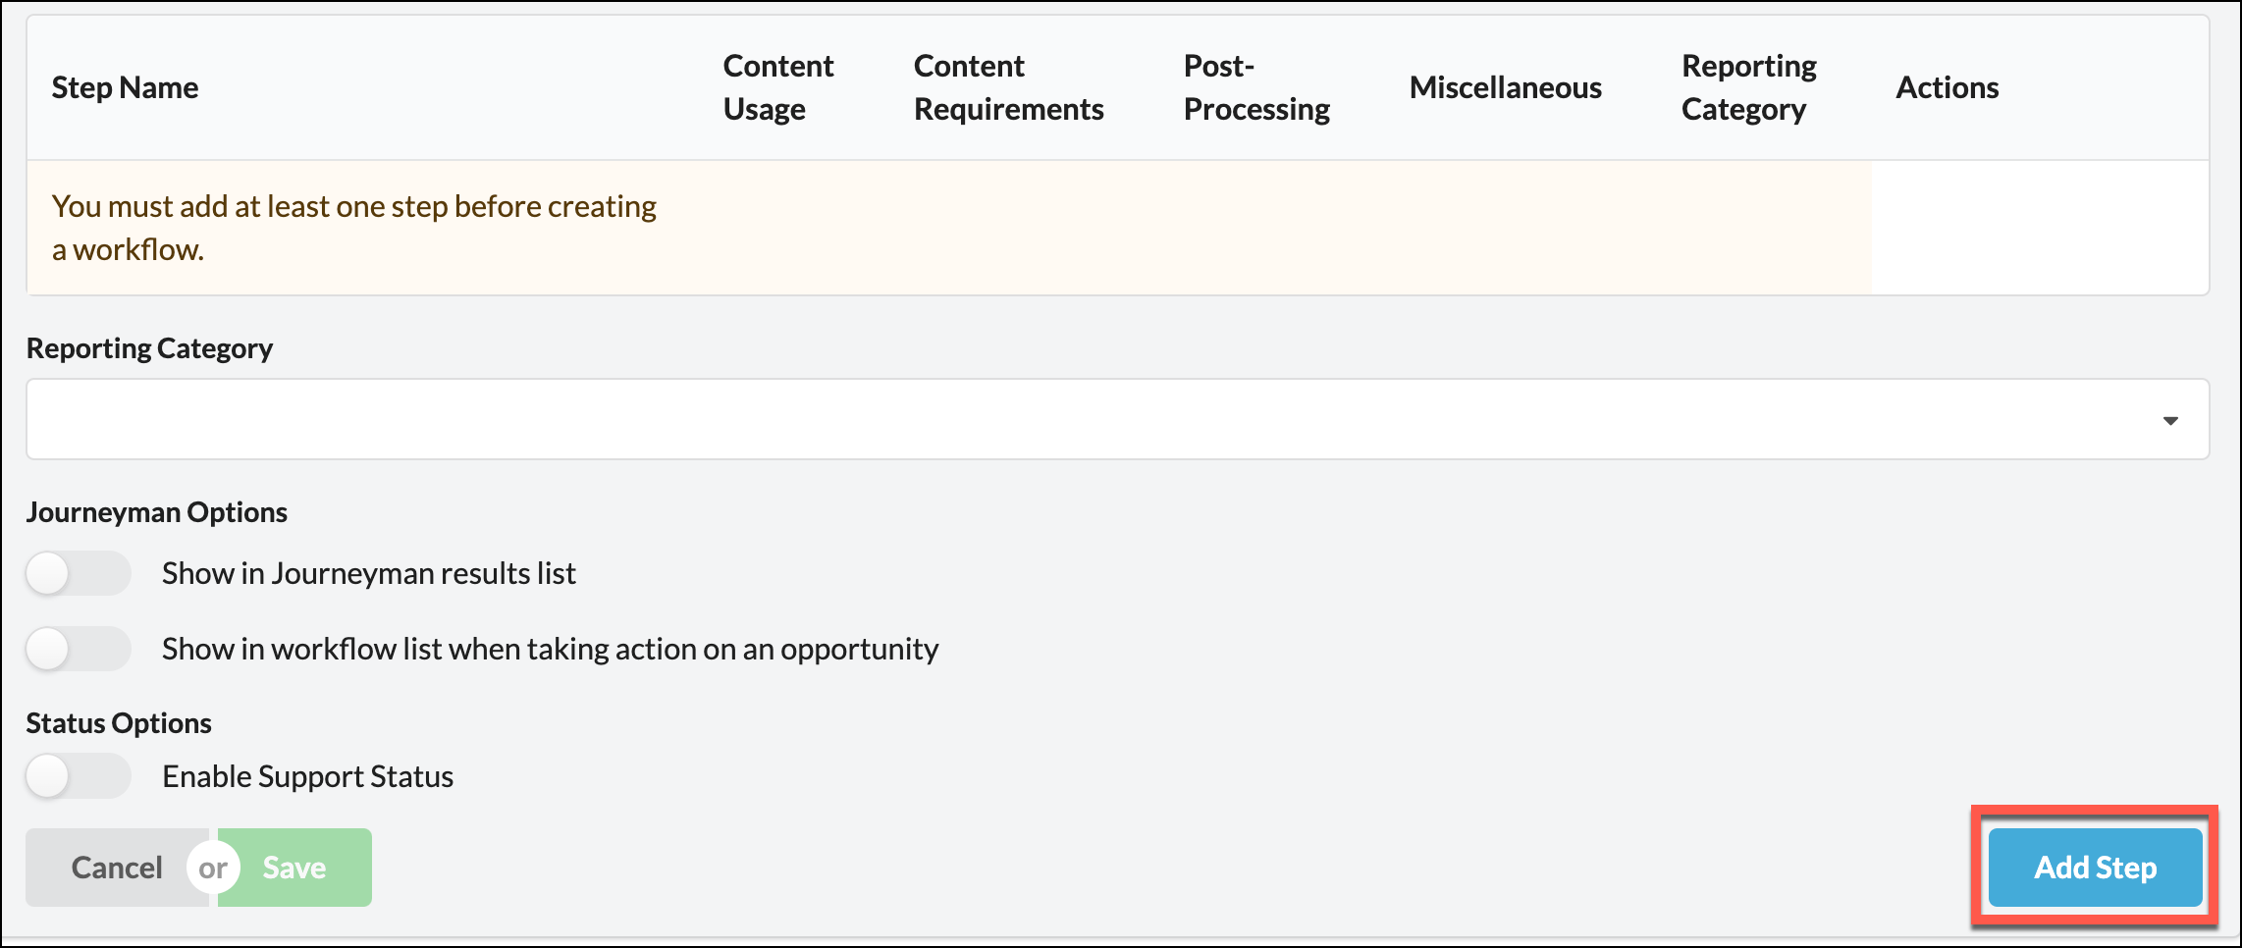Click the 'must add at least one step' warning

tap(353, 228)
